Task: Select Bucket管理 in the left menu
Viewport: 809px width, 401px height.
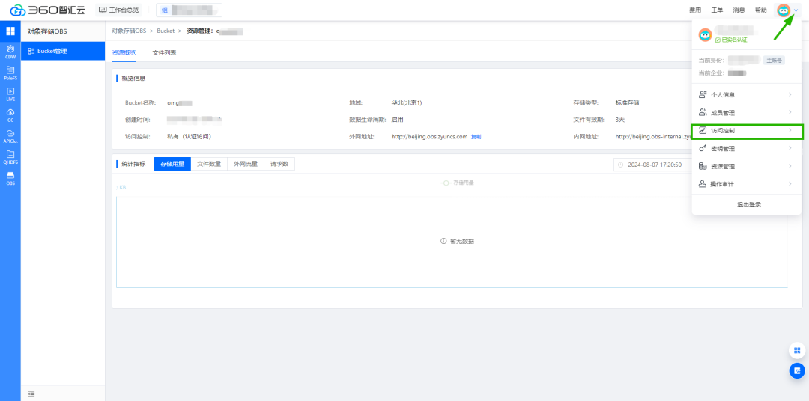Action: click(63, 51)
